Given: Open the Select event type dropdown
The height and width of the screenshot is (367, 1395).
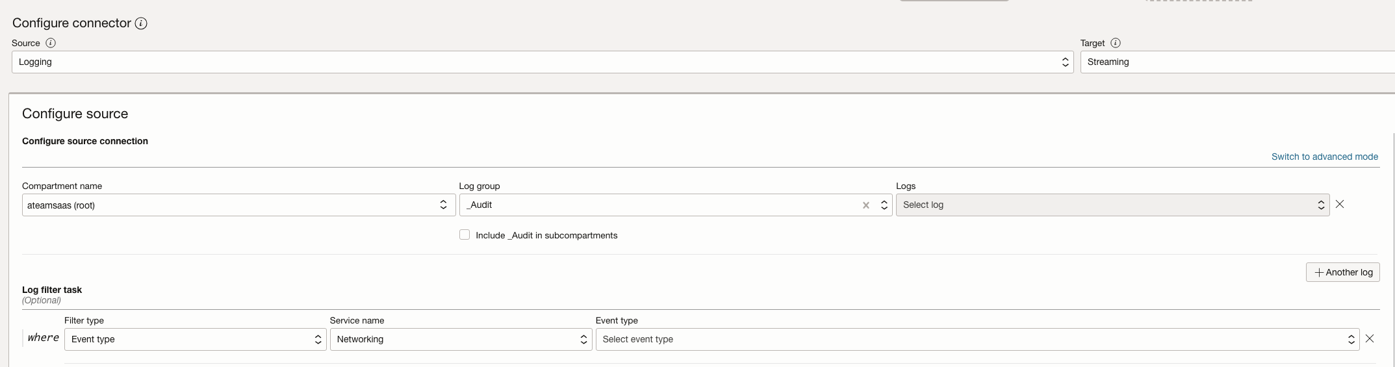Looking at the screenshot, I should click(977, 339).
